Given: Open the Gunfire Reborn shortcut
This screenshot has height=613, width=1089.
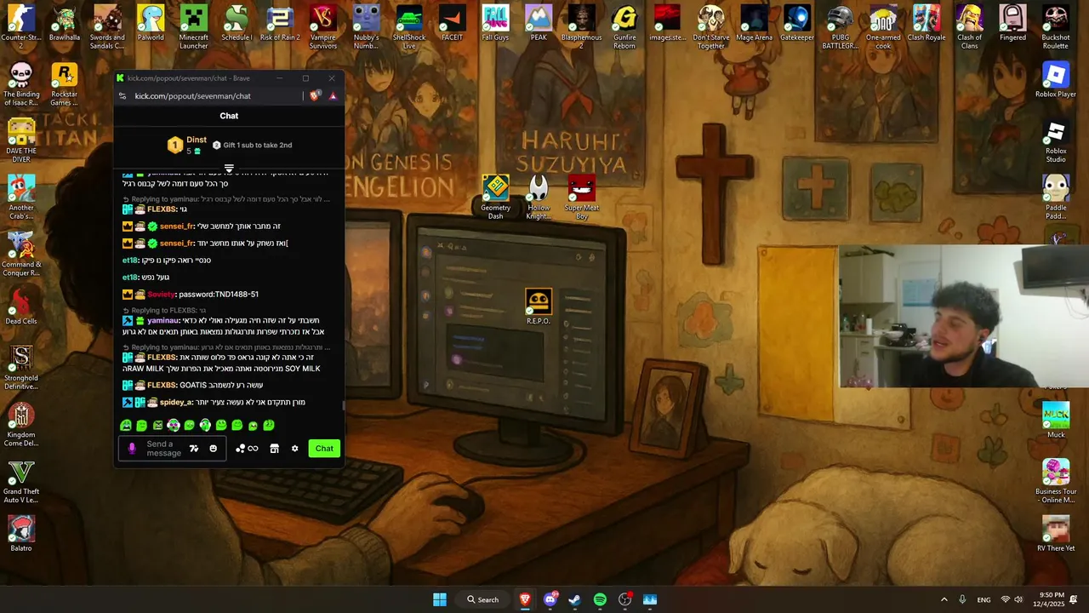Looking at the screenshot, I should tap(624, 26).
